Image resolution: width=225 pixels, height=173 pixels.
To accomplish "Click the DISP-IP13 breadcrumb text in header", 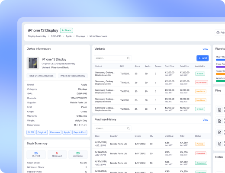I will pos(56,36).
